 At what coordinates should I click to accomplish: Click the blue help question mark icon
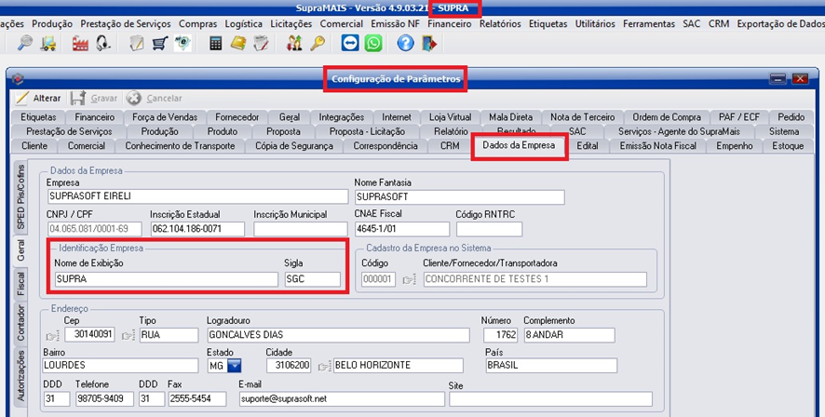coord(405,43)
